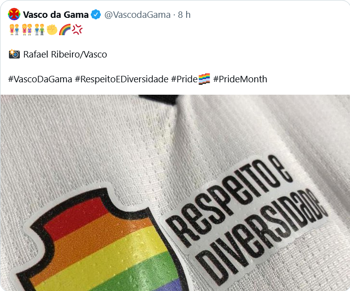Open the @VascodaGama handle link

click(138, 15)
